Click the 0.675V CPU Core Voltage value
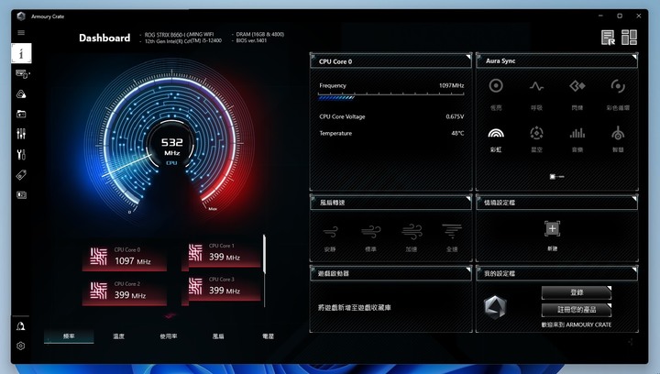660x374 pixels. (x=455, y=116)
